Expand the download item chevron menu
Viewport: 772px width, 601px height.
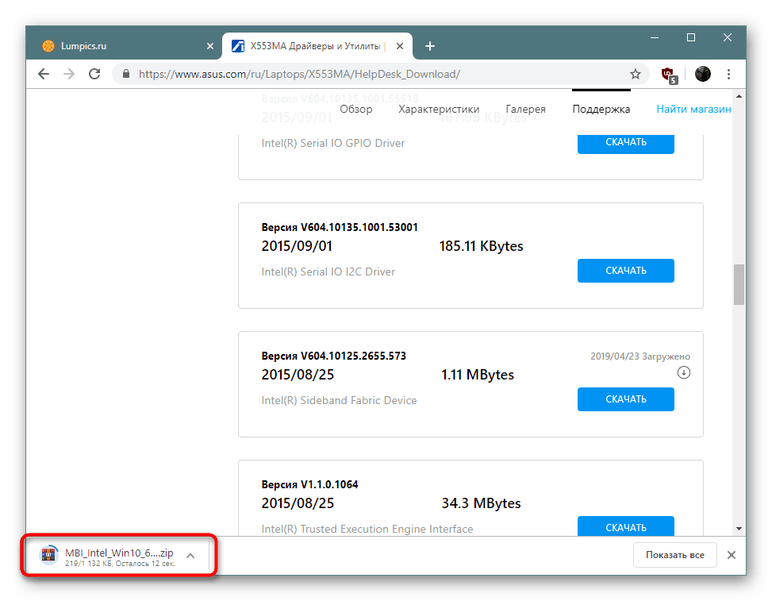190,556
